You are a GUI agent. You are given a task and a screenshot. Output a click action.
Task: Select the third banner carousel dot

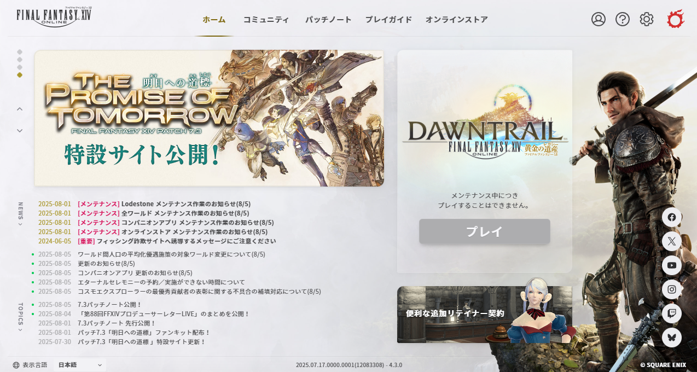coord(20,67)
